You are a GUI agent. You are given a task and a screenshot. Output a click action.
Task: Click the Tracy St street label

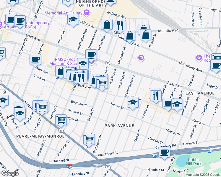[x=40, y=78]
